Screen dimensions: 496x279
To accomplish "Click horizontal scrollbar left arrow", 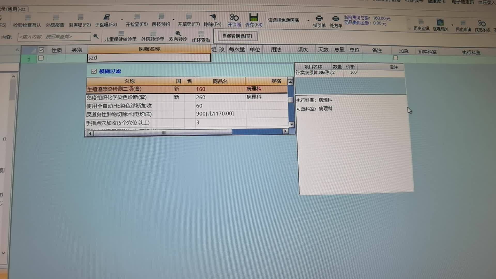I will coord(90,134).
